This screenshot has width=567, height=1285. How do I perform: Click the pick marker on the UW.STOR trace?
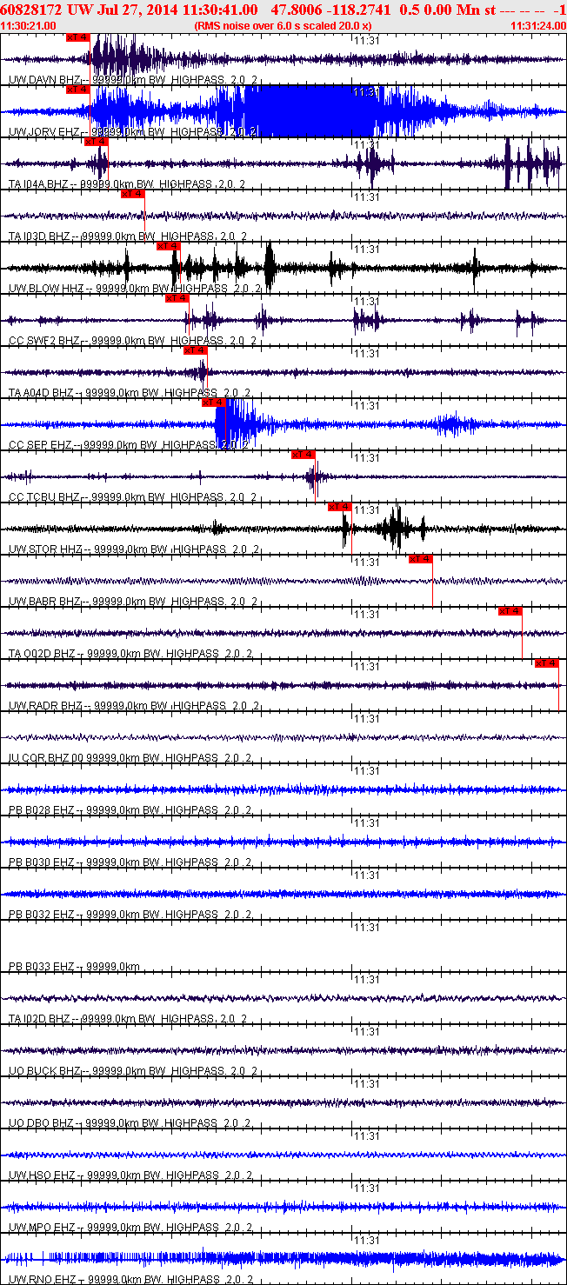coord(339,507)
